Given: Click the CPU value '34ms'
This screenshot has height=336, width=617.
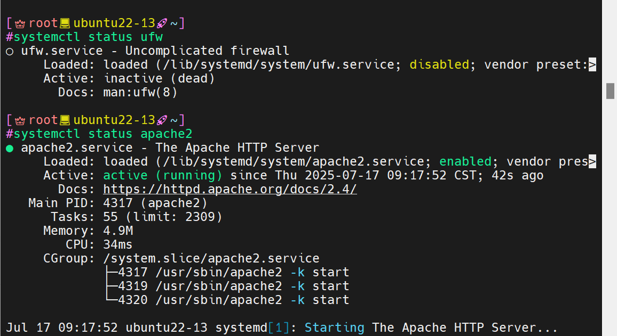Looking at the screenshot, I should pyautogui.click(x=118, y=244).
